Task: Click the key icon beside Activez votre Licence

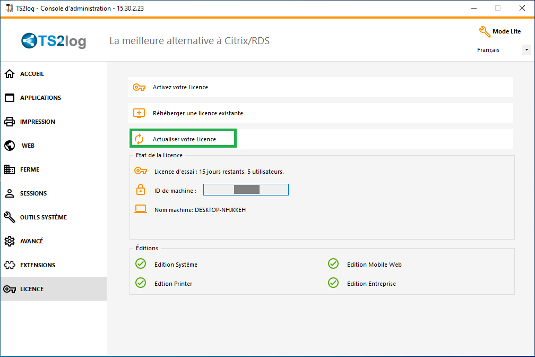Action: pyautogui.click(x=139, y=88)
